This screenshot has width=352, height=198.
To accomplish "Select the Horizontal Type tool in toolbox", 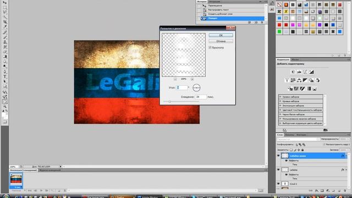I will [5, 76].
